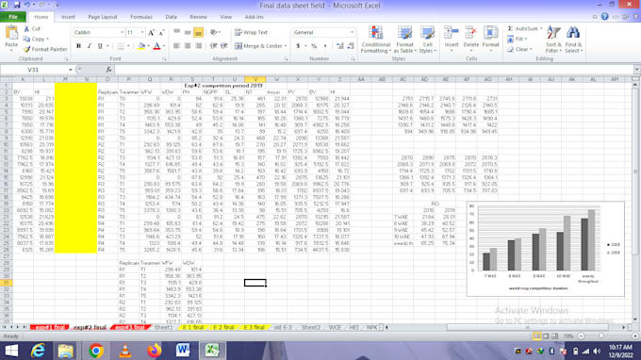The height and width of the screenshot is (360, 641).
Task: Apply Accounting dollar number format
Action: coord(298,46)
